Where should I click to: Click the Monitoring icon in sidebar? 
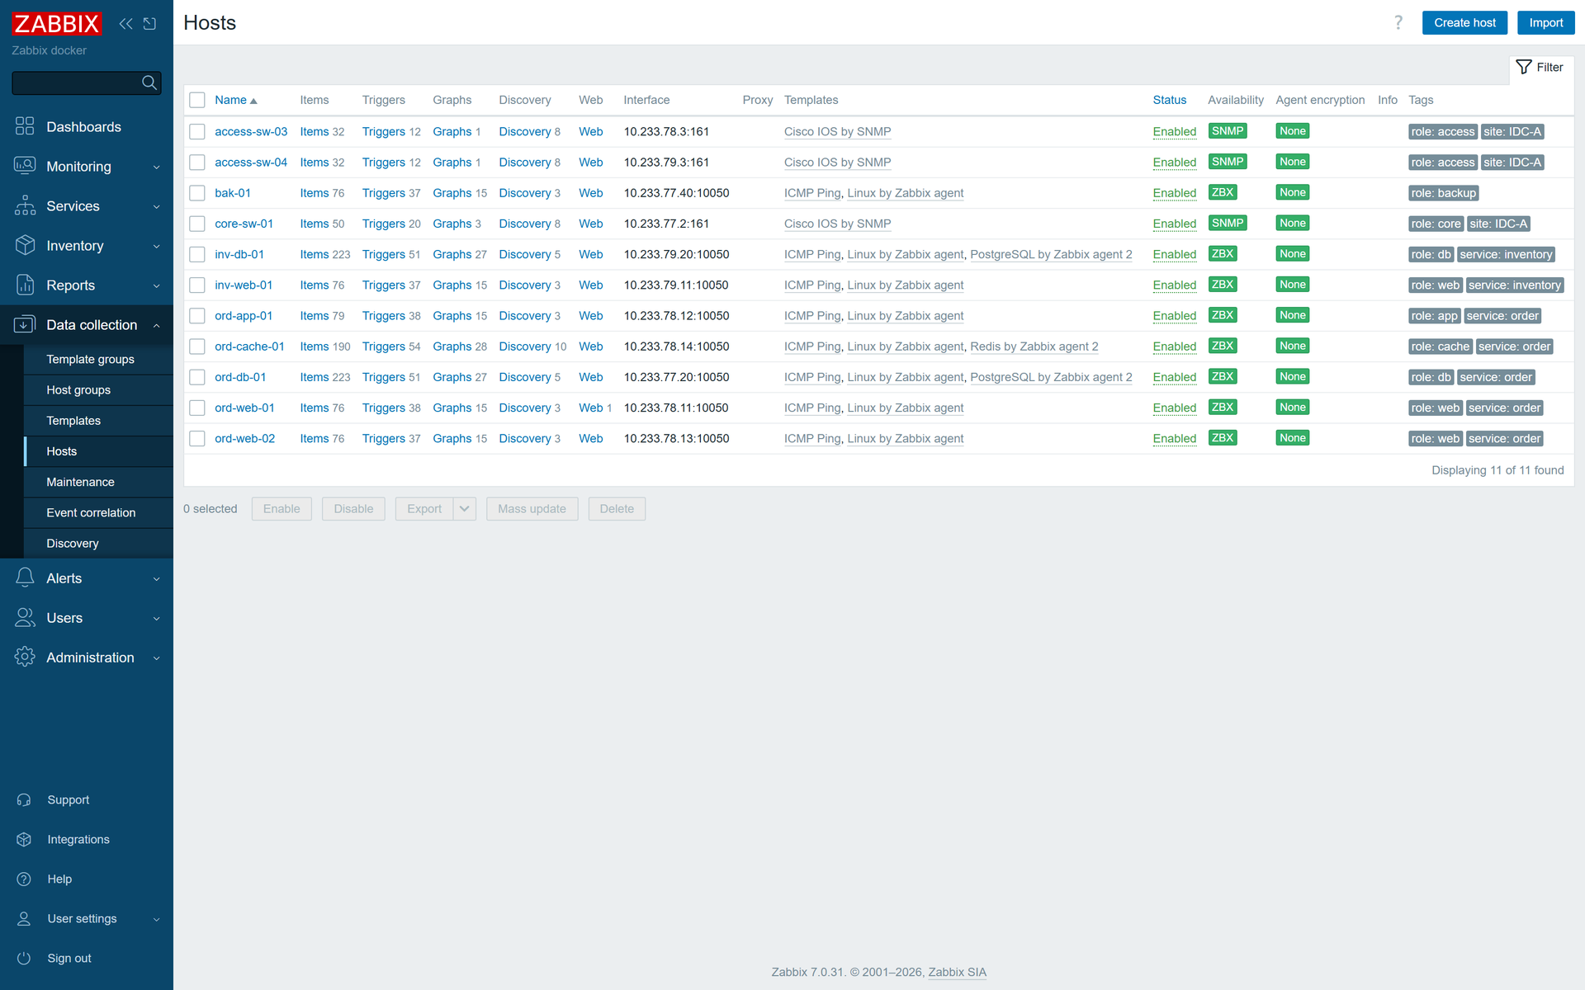pyautogui.click(x=25, y=166)
